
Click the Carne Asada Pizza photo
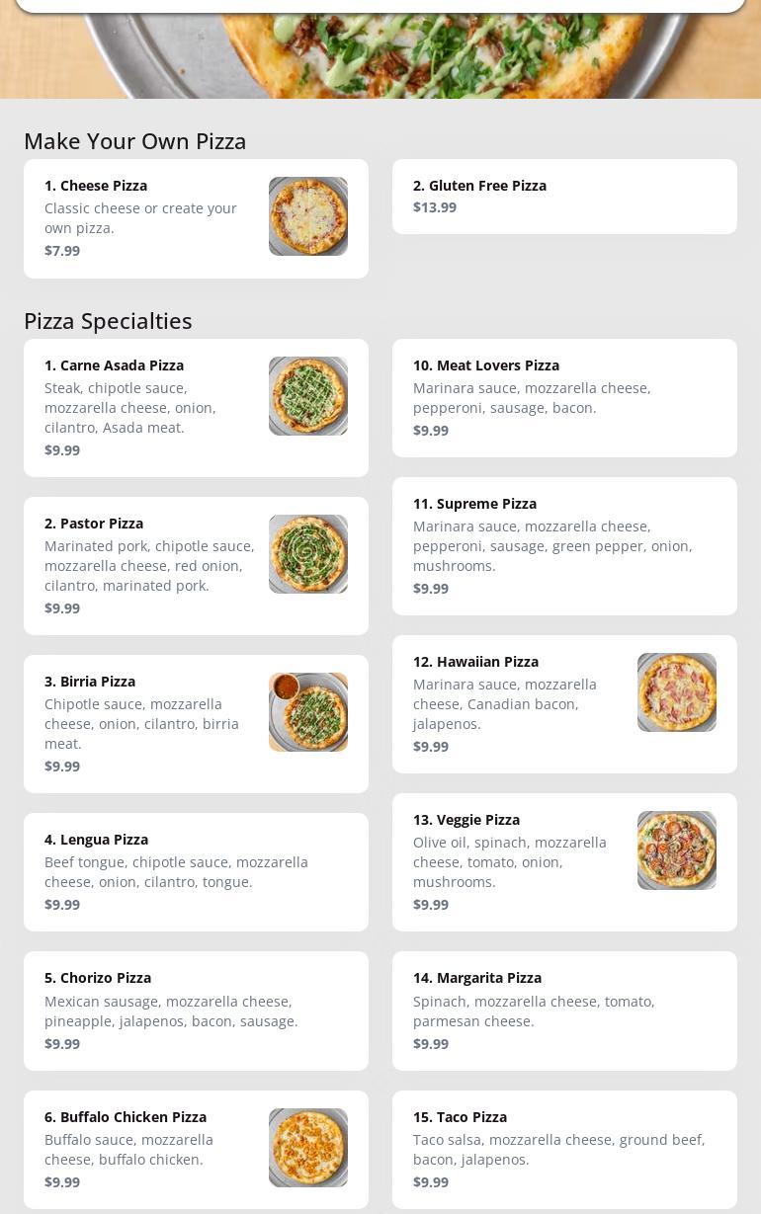tap(307, 396)
